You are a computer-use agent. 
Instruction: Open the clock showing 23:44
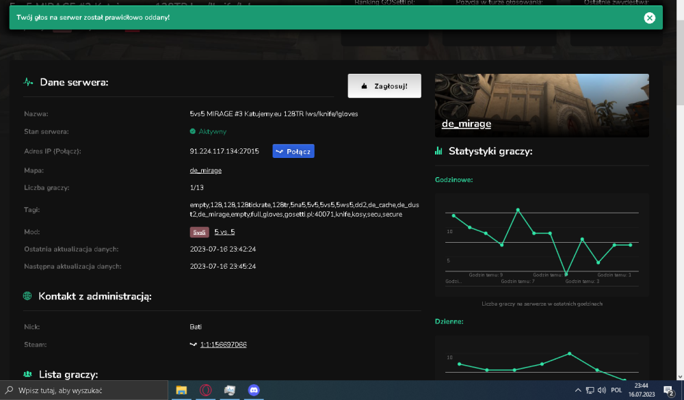pyautogui.click(x=642, y=390)
